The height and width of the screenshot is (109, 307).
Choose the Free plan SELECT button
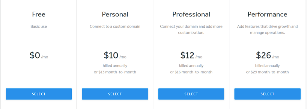click(x=39, y=94)
